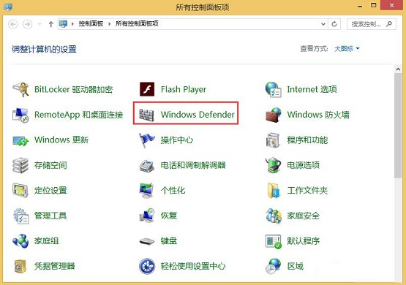Click the Windows 防火墙 text link
Viewport: 406px width, 285px height.
point(318,115)
